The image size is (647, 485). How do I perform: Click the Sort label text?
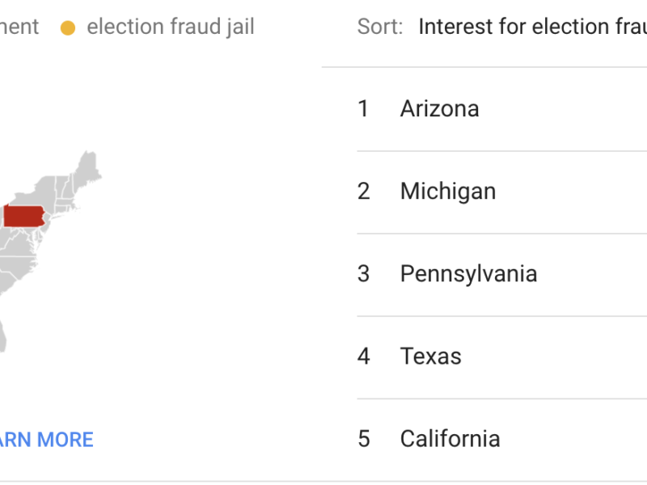(x=380, y=27)
